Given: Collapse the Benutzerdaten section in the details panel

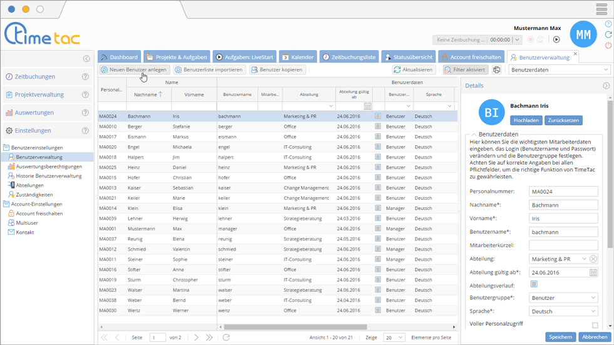Looking at the screenshot, I should click(472, 135).
